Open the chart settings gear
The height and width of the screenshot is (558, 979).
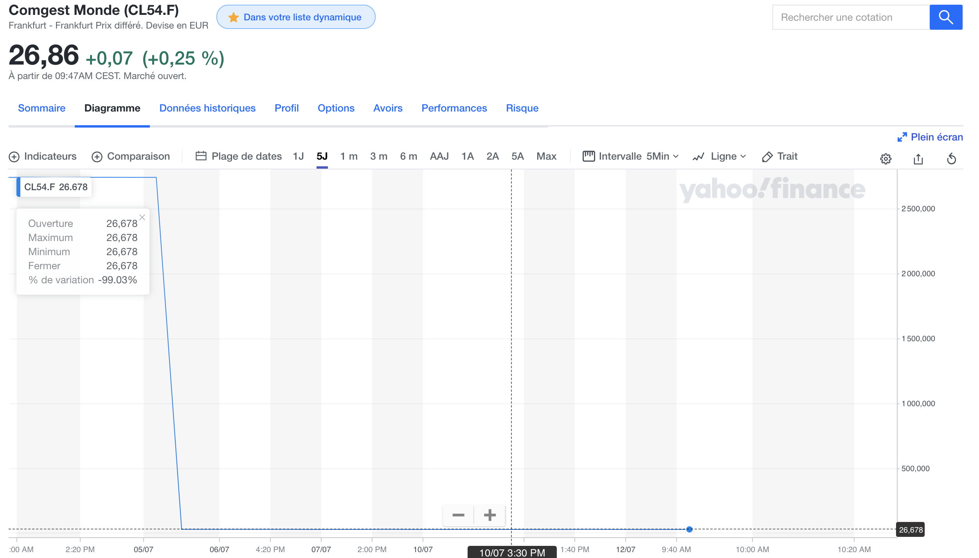(x=886, y=158)
